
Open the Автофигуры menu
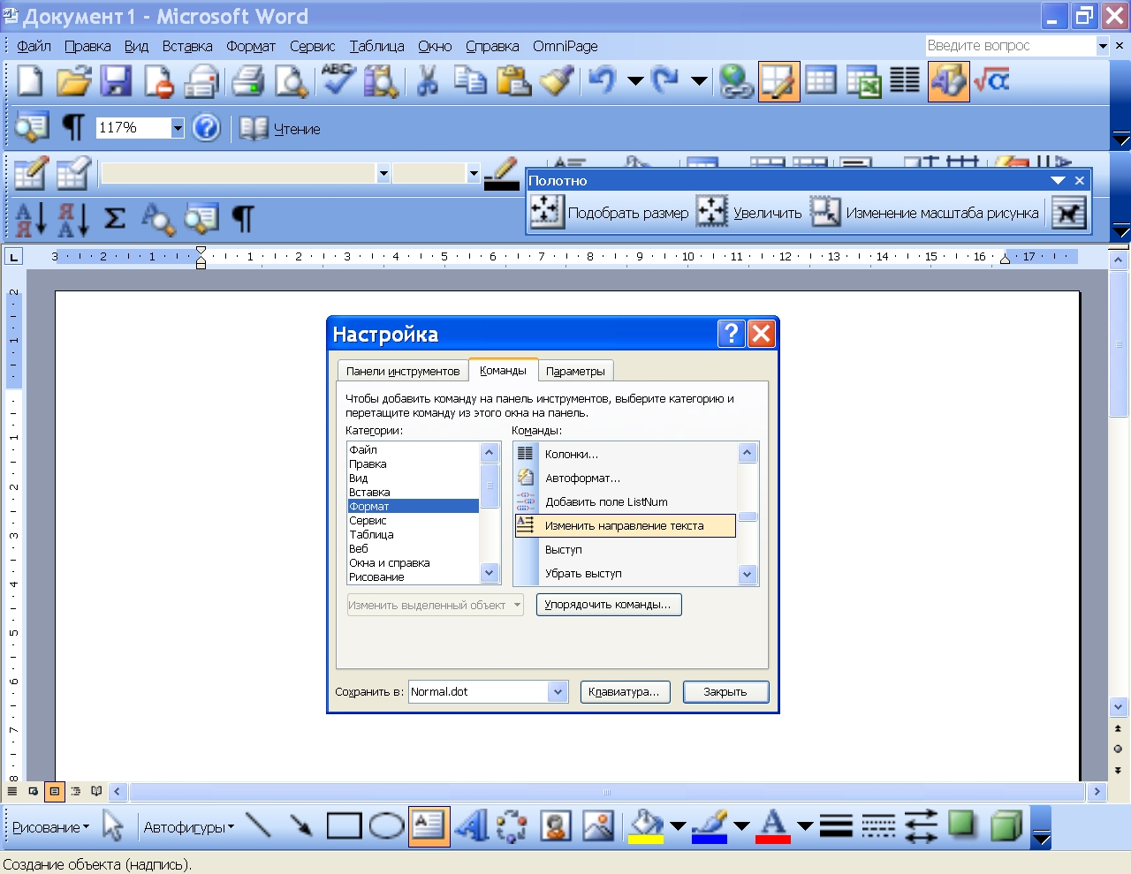tap(189, 827)
